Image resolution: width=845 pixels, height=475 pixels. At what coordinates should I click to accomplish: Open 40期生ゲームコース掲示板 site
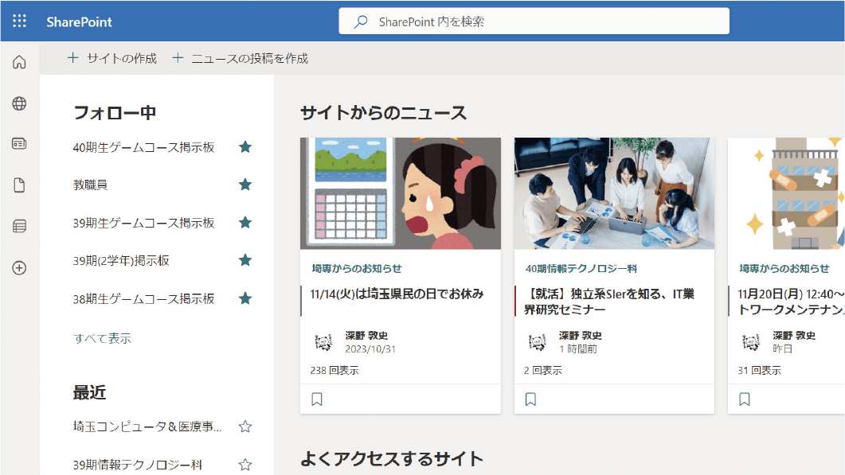[x=144, y=147]
